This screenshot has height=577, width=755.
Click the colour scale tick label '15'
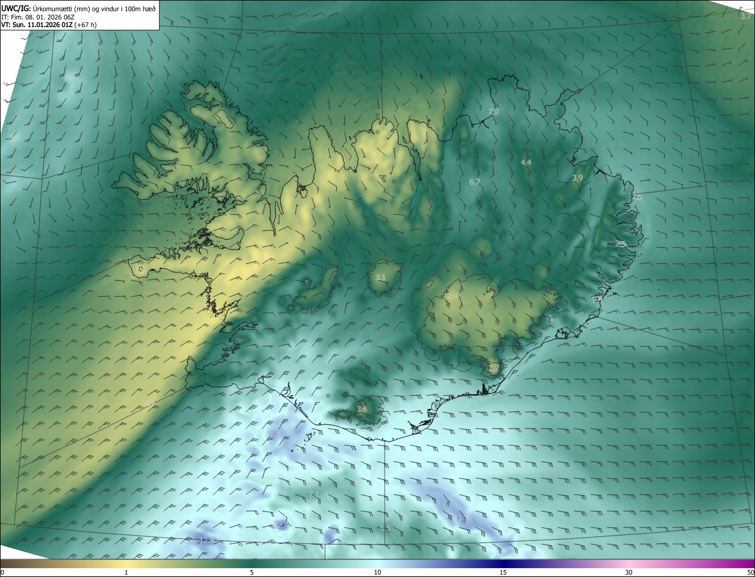pyautogui.click(x=503, y=572)
